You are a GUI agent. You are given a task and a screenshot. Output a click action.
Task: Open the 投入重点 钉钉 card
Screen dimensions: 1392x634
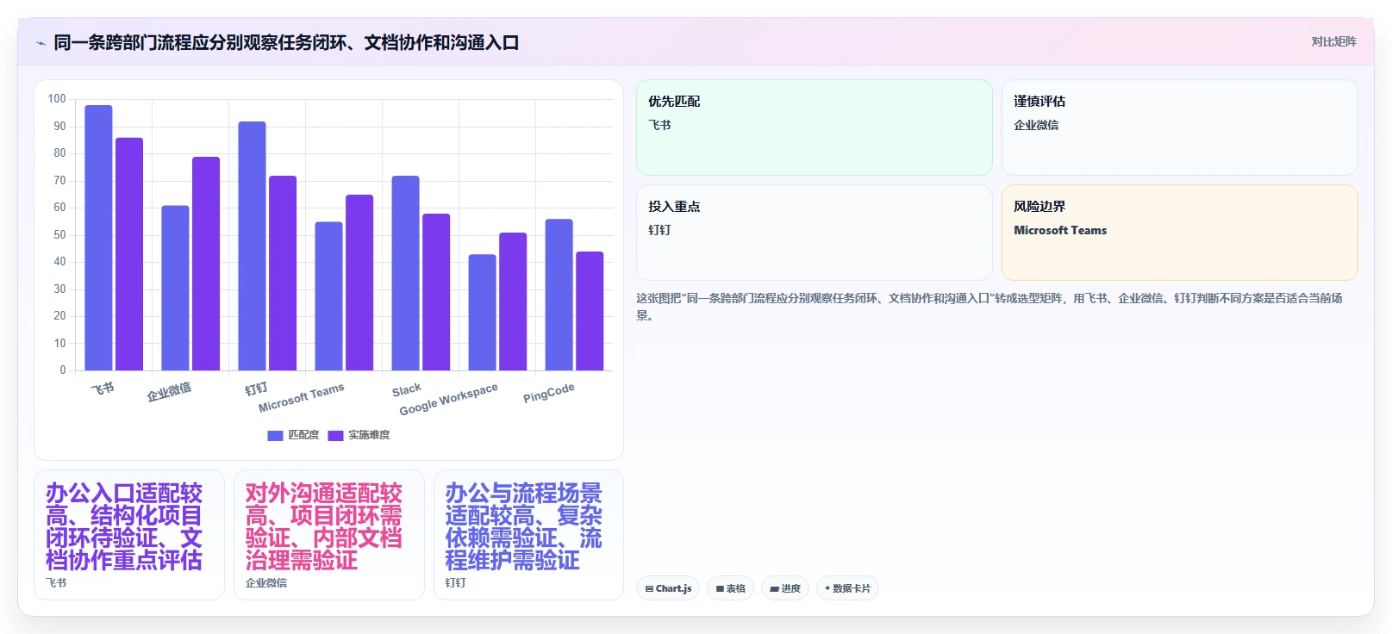tap(815, 233)
